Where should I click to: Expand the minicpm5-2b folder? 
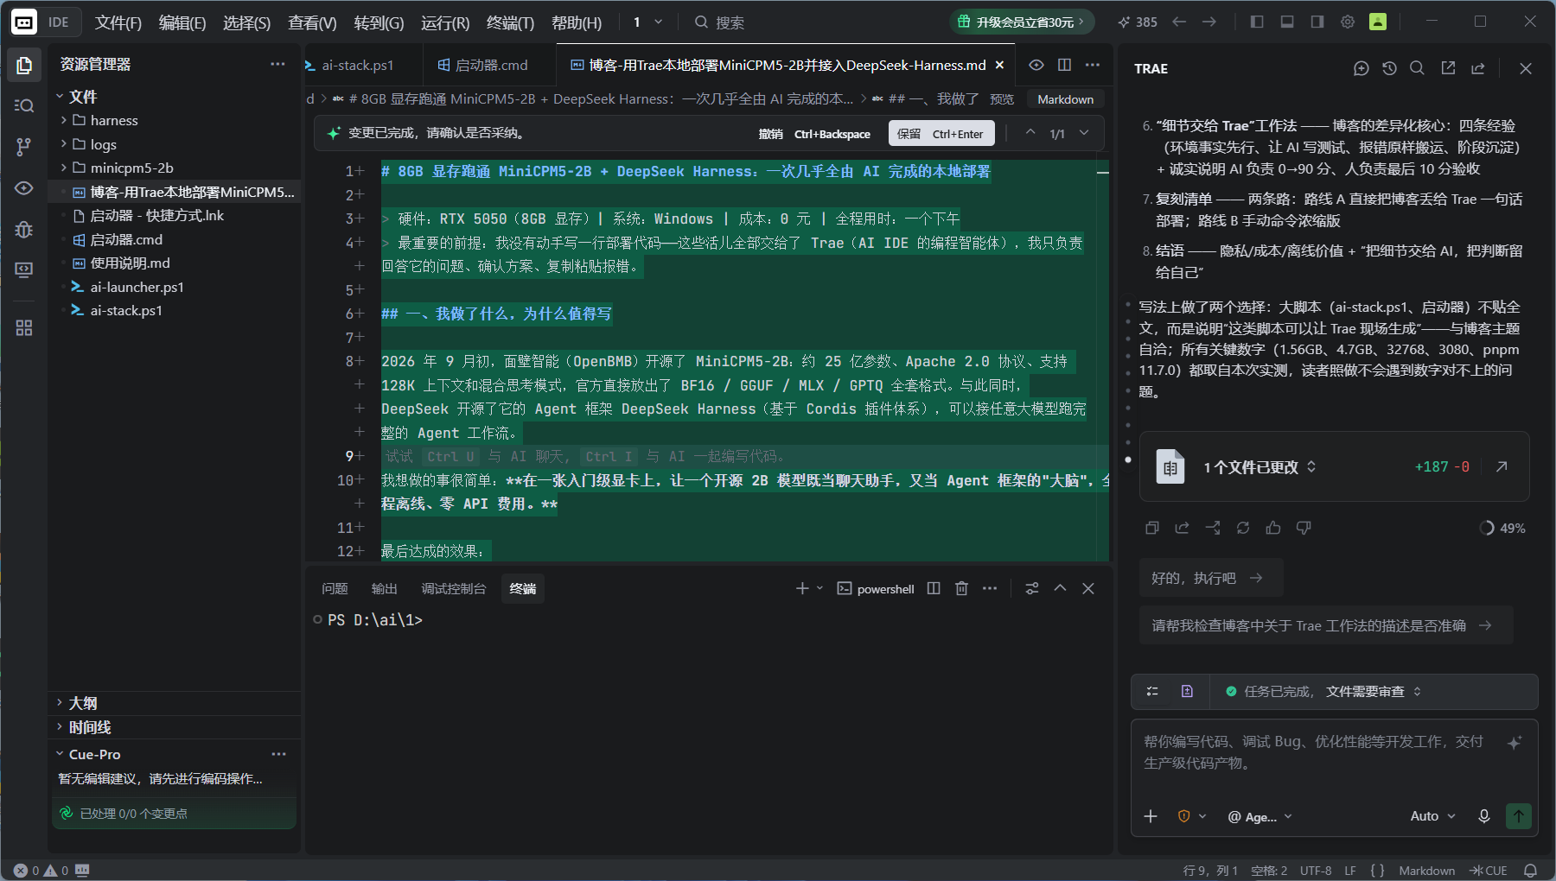click(131, 168)
